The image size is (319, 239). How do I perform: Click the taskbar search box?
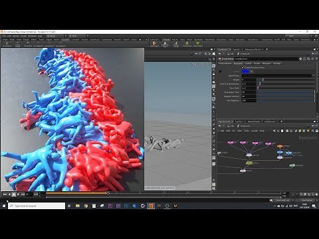(x=37, y=206)
